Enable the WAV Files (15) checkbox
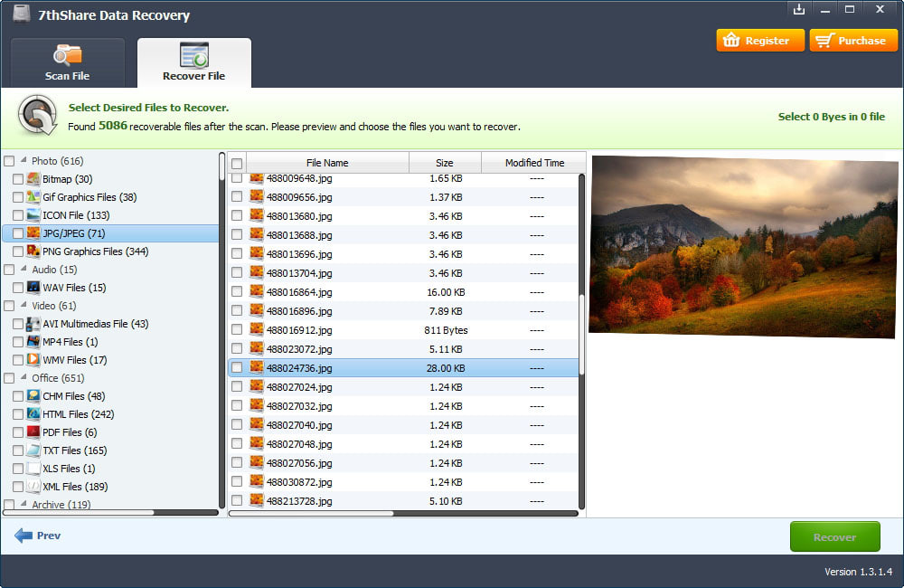904x588 pixels. 18,288
